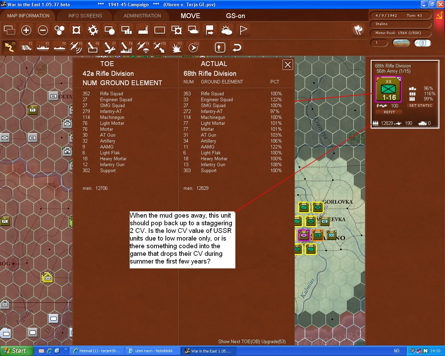Click the undo move arrow icon
Viewport: 445px width, 356px height.
coord(237,47)
